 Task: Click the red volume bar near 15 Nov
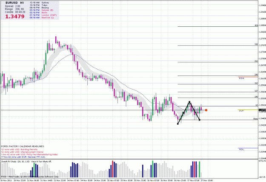tap(113, 169)
